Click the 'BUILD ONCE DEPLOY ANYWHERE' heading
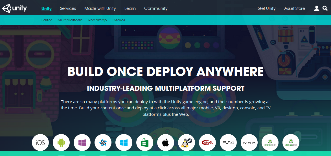Image resolution: width=331 pixels, height=156 pixels. [166, 71]
